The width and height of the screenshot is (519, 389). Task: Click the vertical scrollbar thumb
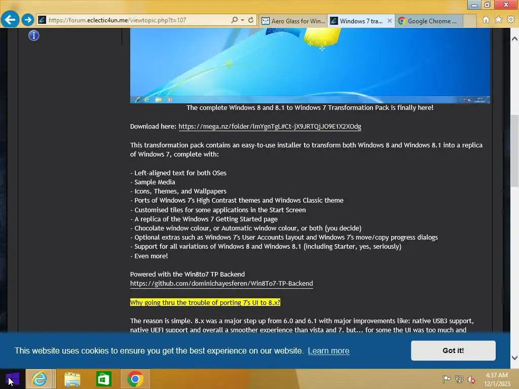514,151
